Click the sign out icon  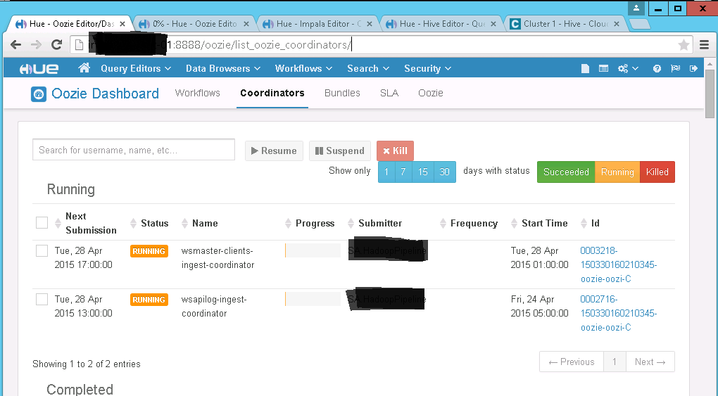point(694,69)
